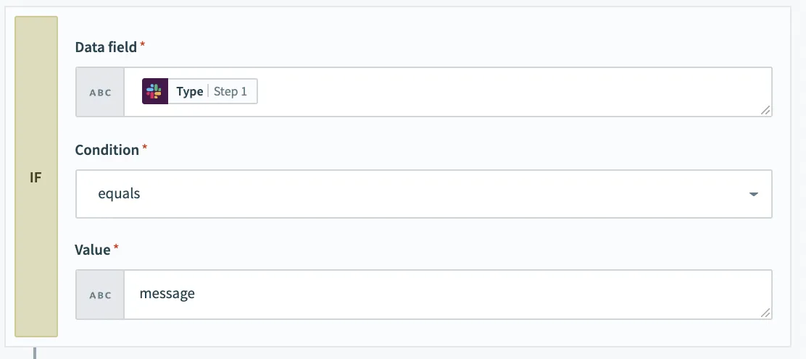Click the Data field label
806x359 pixels.
pyautogui.click(x=106, y=47)
